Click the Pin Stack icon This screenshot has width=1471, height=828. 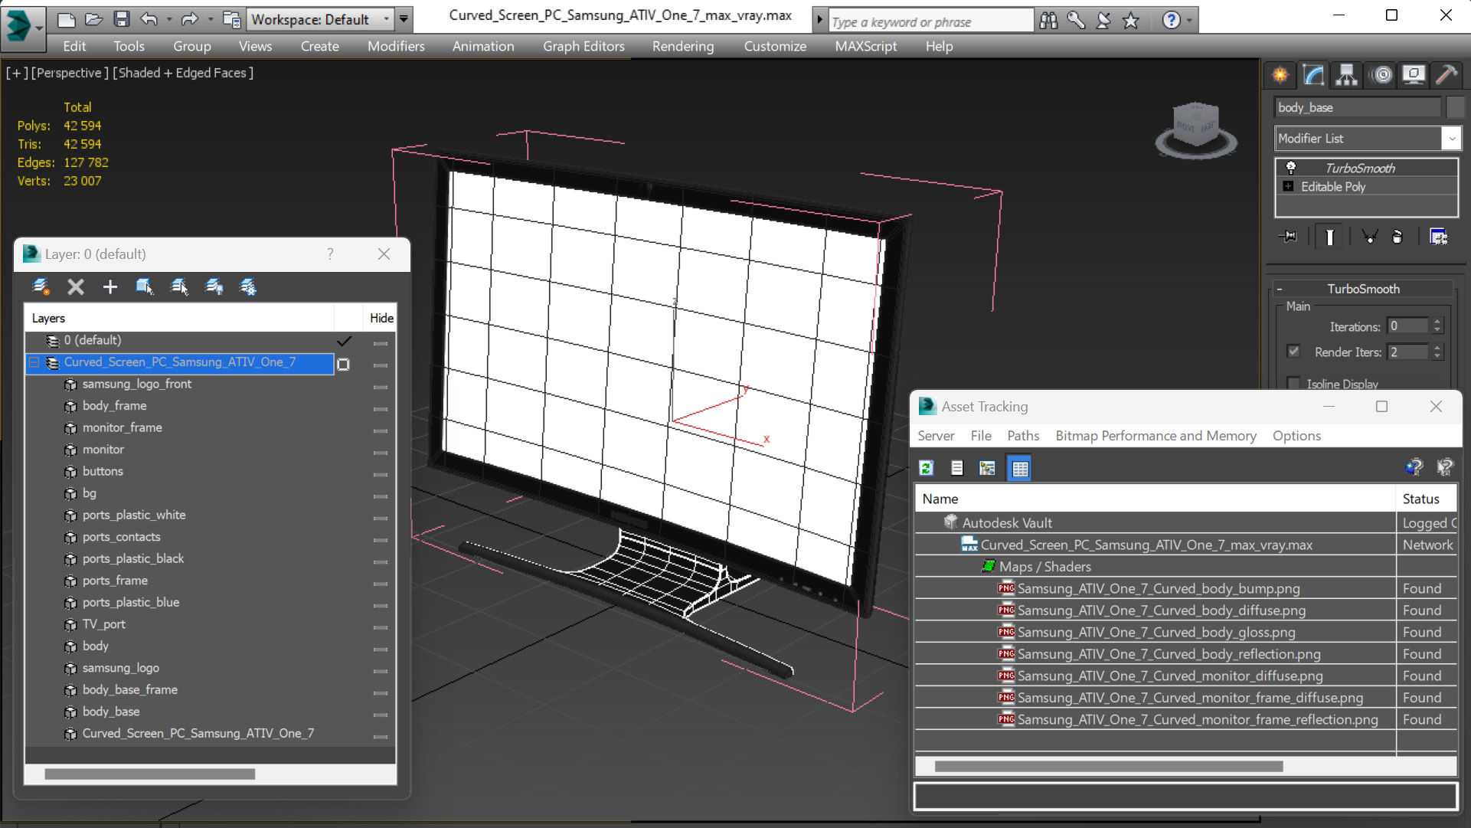pyautogui.click(x=1288, y=237)
